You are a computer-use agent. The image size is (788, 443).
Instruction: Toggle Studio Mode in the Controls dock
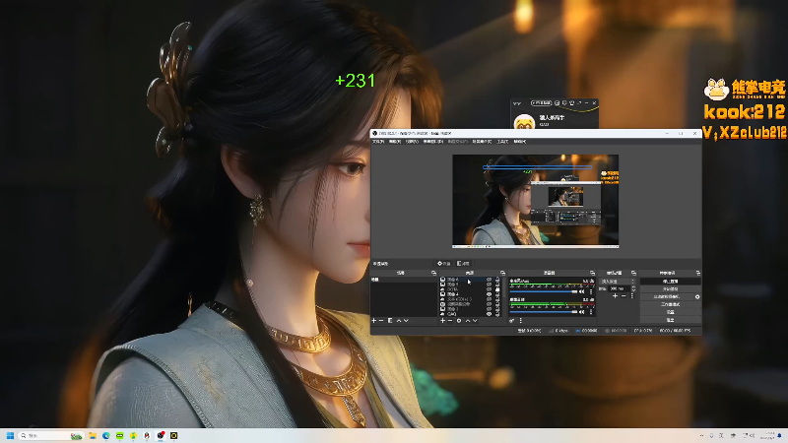[x=671, y=304]
